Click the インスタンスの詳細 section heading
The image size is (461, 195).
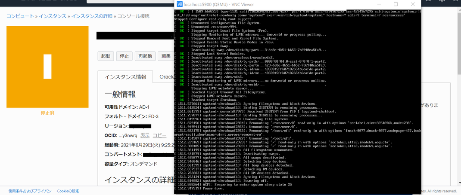click(139, 180)
